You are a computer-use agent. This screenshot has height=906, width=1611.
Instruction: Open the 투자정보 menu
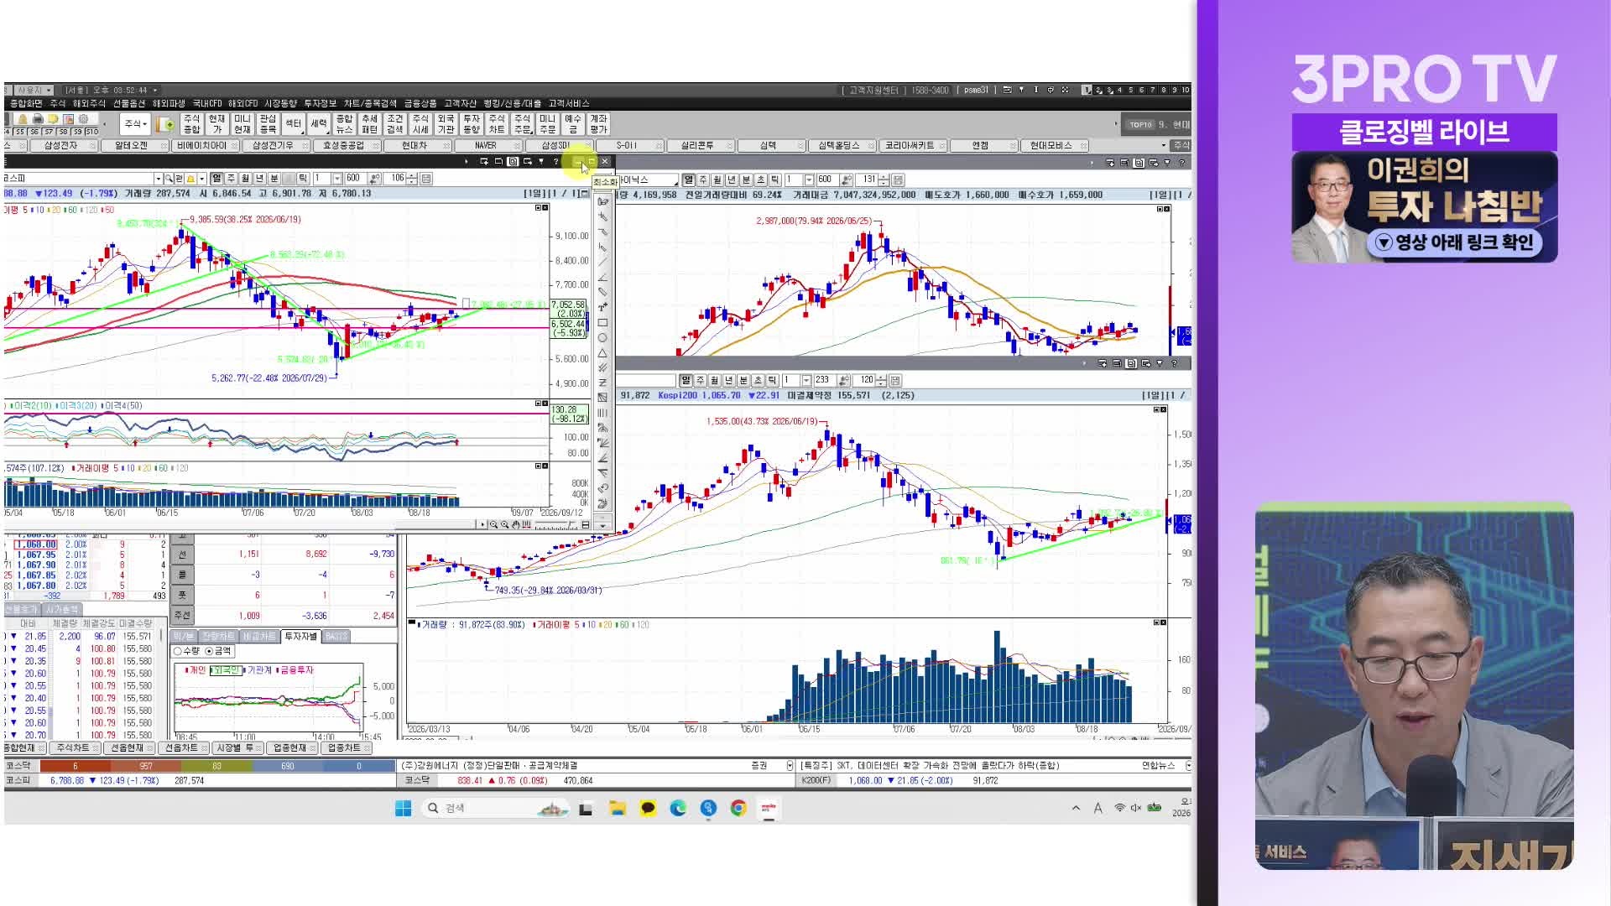(x=320, y=103)
